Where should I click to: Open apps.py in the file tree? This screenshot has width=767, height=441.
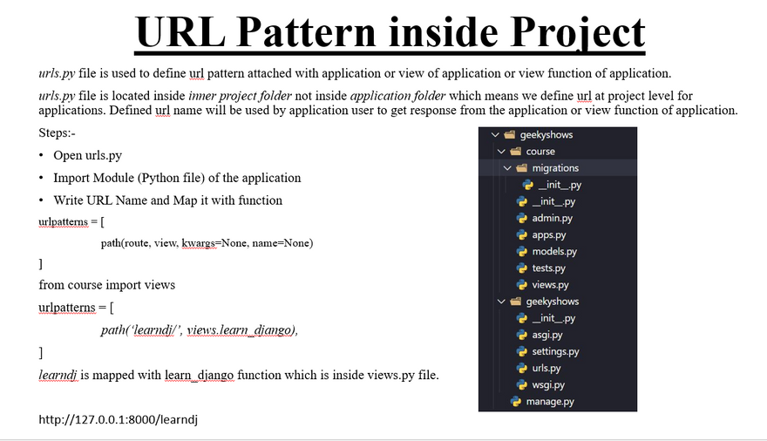(x=549, y=234)
